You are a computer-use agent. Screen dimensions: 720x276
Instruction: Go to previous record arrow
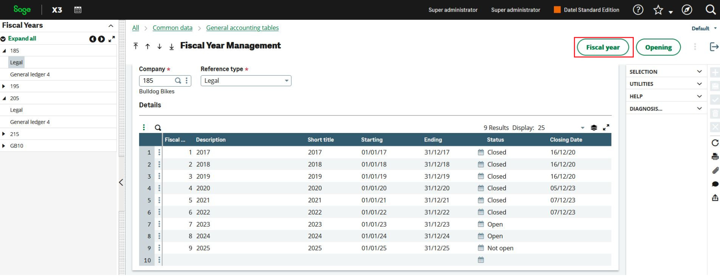click(148, 46)
